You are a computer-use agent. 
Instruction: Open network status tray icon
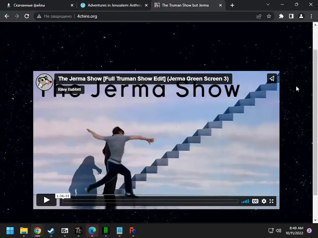271,231
